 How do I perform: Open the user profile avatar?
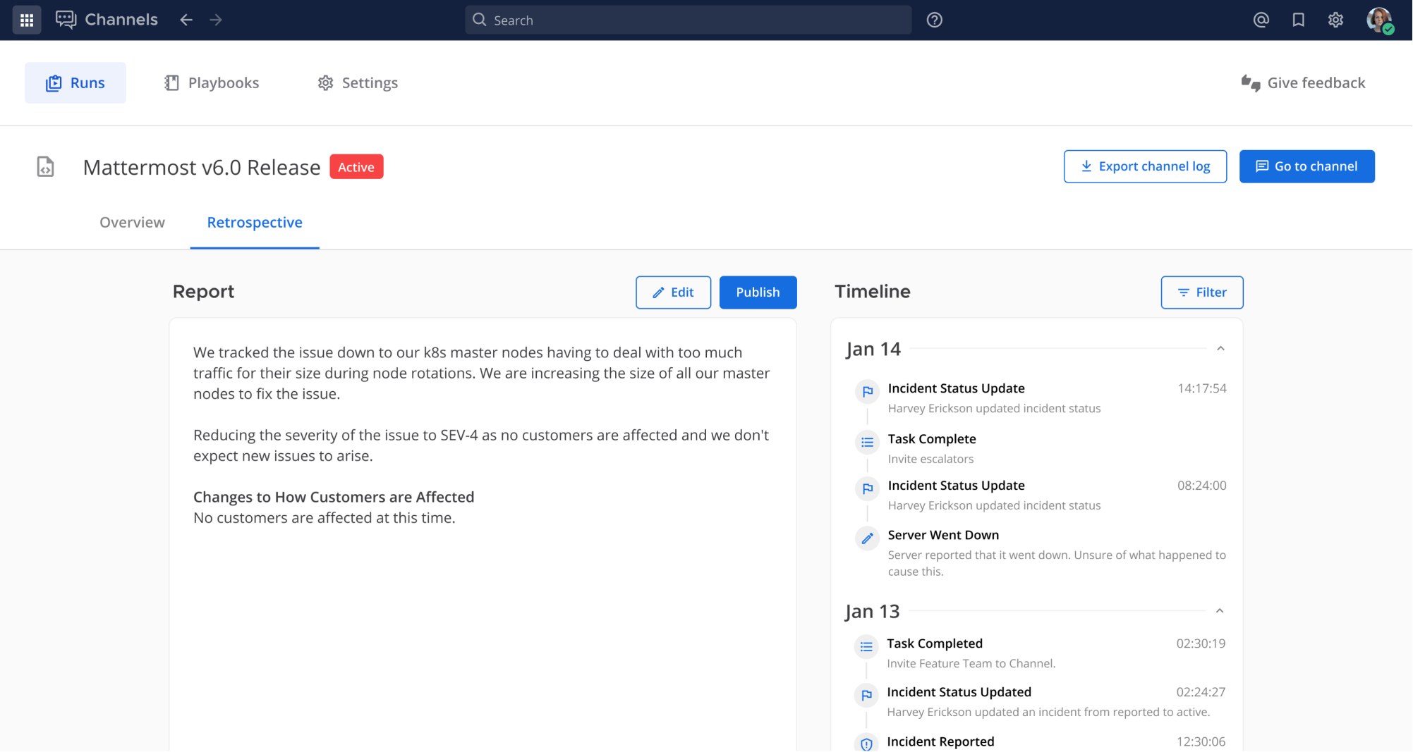coord(1379,20)
